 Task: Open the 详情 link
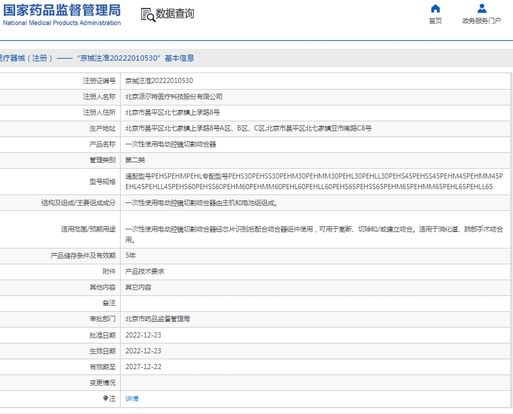point(132,398)
